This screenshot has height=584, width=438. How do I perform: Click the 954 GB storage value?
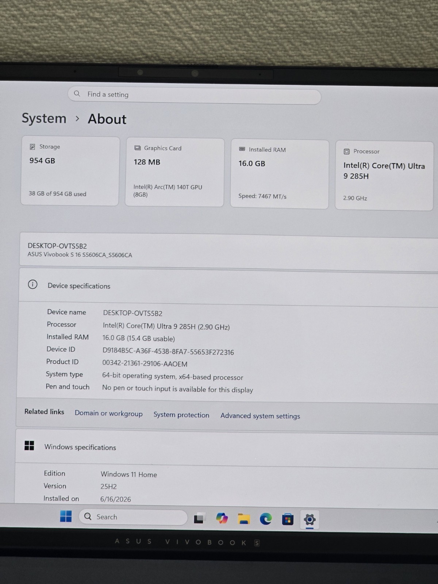click(x=42, y=161)
